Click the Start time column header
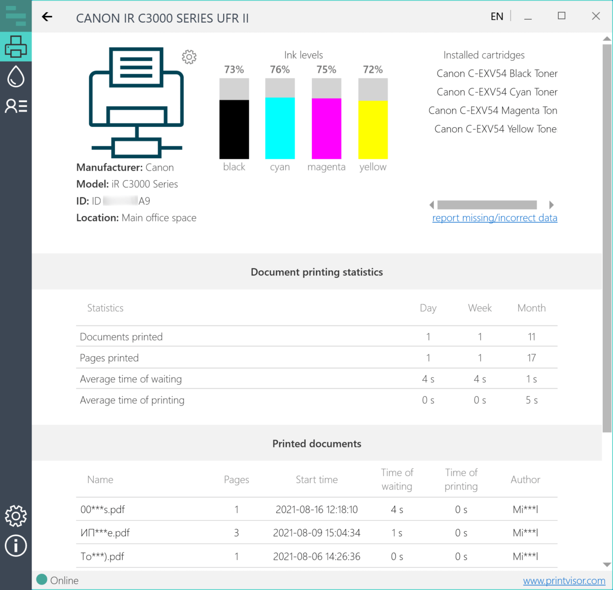The image size is (613, 590). tap(316, 479)
